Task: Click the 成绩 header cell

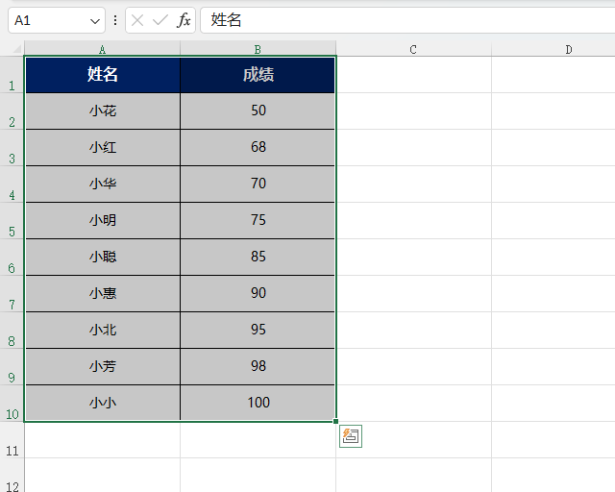Action: (258, 75)
